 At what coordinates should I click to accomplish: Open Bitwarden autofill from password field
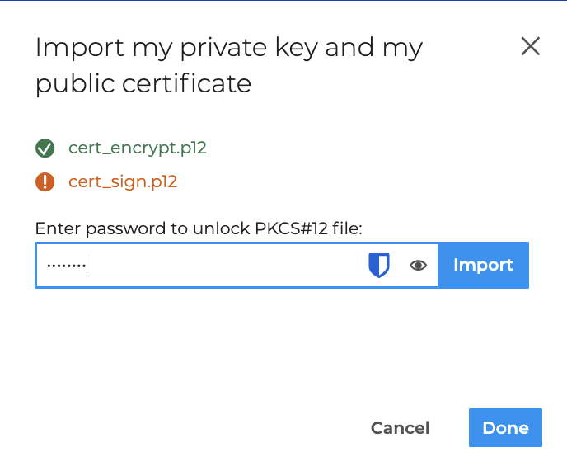point(378,265)
